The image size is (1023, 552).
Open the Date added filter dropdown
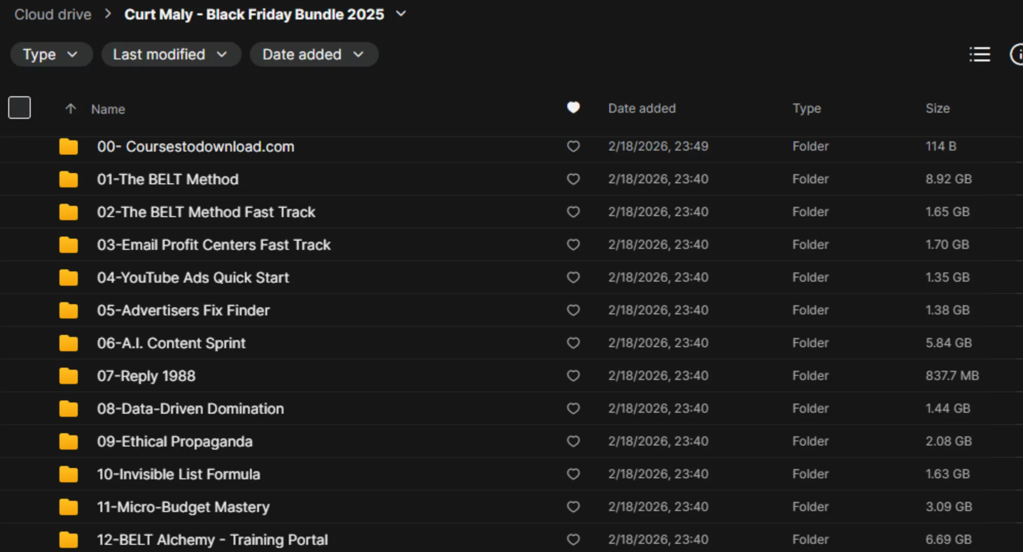pos(313,54)
